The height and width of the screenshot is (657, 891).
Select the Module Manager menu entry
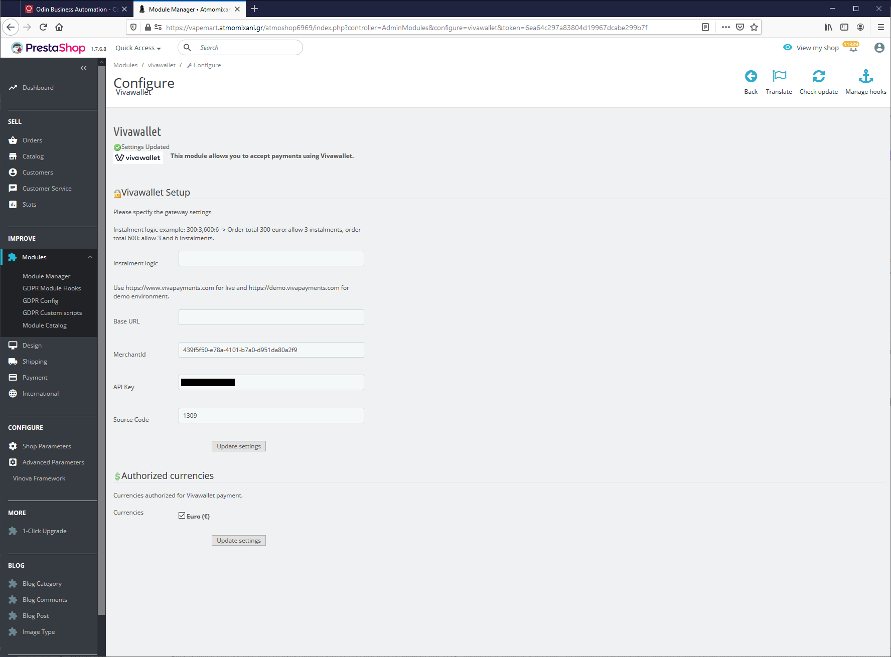click(46, 276)
